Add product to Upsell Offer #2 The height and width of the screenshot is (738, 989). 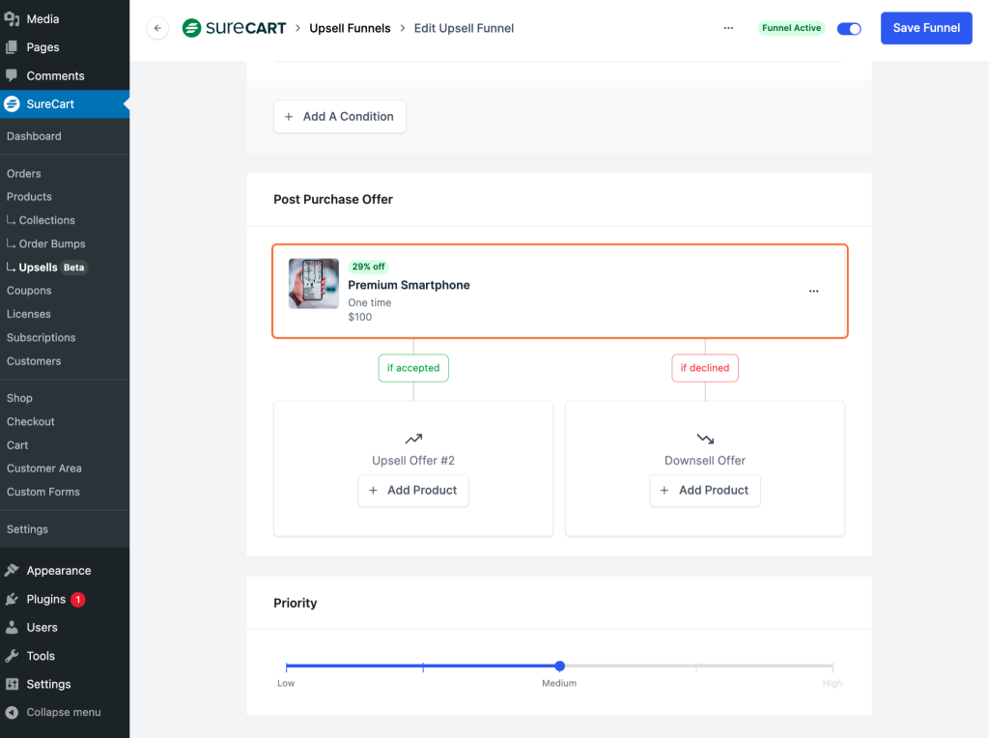click(x=413, y=491)
